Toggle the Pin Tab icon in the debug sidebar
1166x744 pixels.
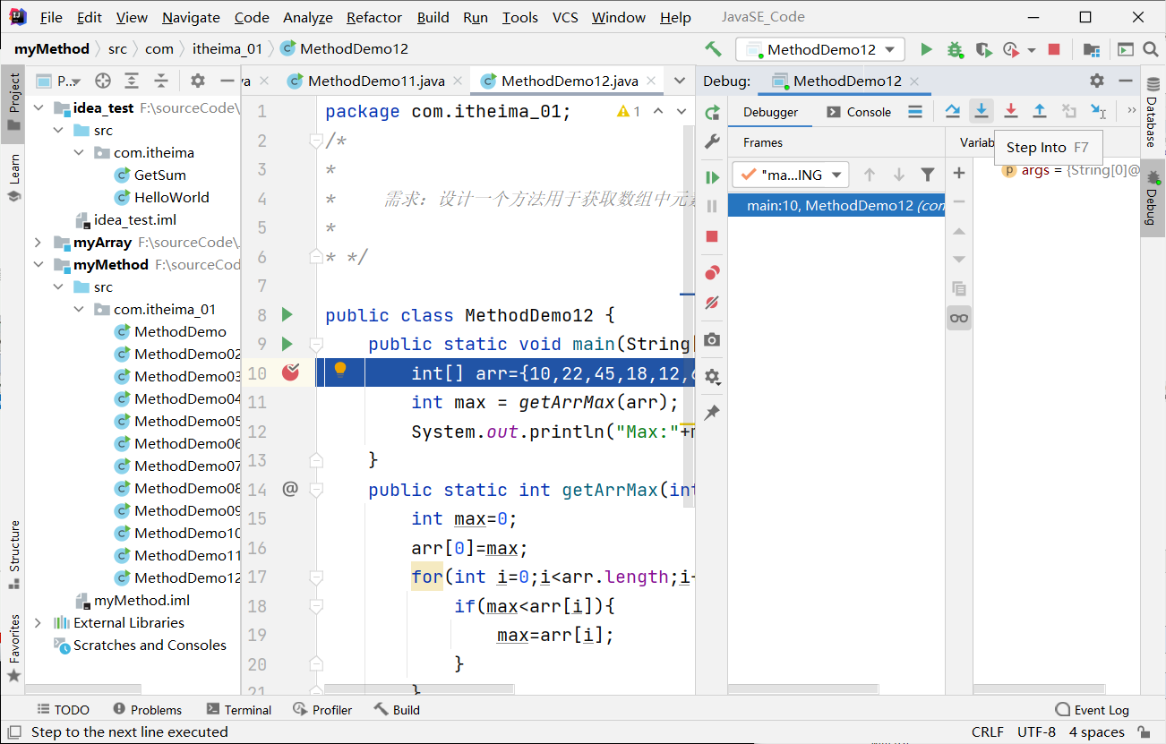(712, 413)
